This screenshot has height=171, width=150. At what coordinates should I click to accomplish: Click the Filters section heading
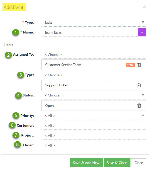click(x=8, y=45)
